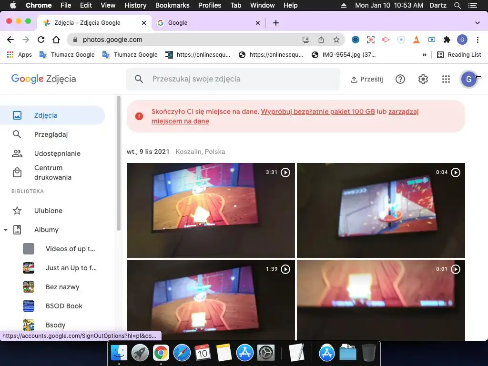Open the Apps bookmark shortcut
The width and height of the screenshot is (488, 366).
pyautogui.click(x=19, y=55)
